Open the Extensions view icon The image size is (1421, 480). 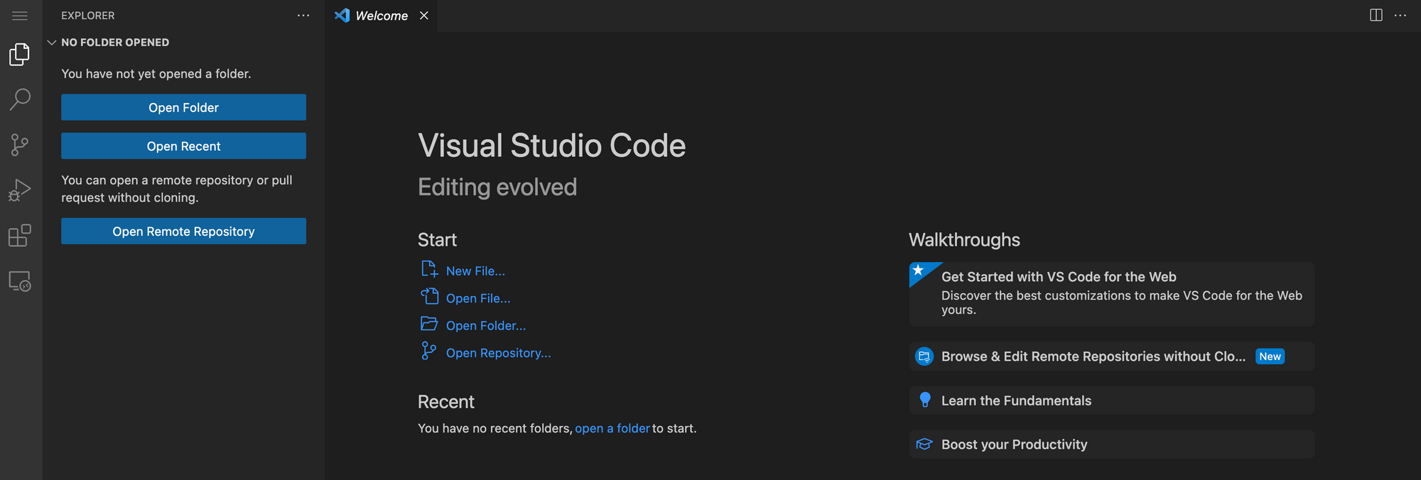[x=20, y=236]
